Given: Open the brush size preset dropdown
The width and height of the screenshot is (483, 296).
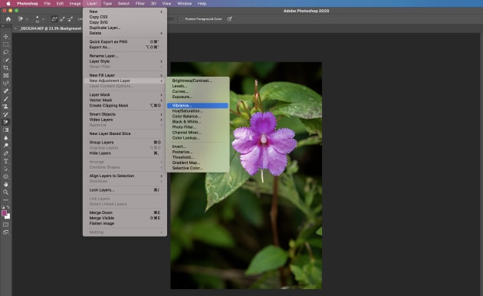Looking at the screenshot, I should (43, 19).
